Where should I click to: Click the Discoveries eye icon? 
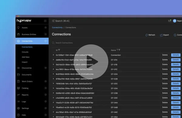coord(18,68)
